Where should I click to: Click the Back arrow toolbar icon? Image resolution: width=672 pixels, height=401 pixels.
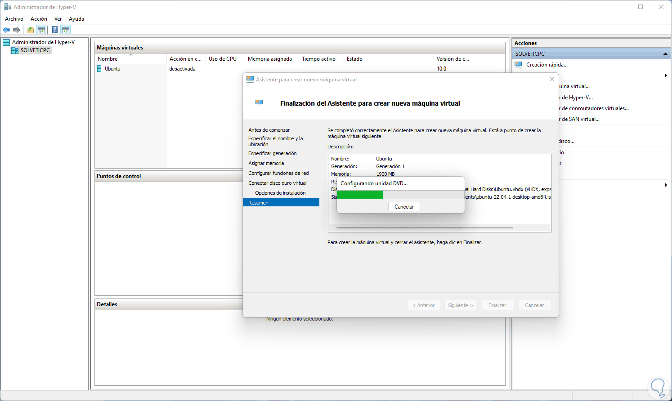[6, 30]
